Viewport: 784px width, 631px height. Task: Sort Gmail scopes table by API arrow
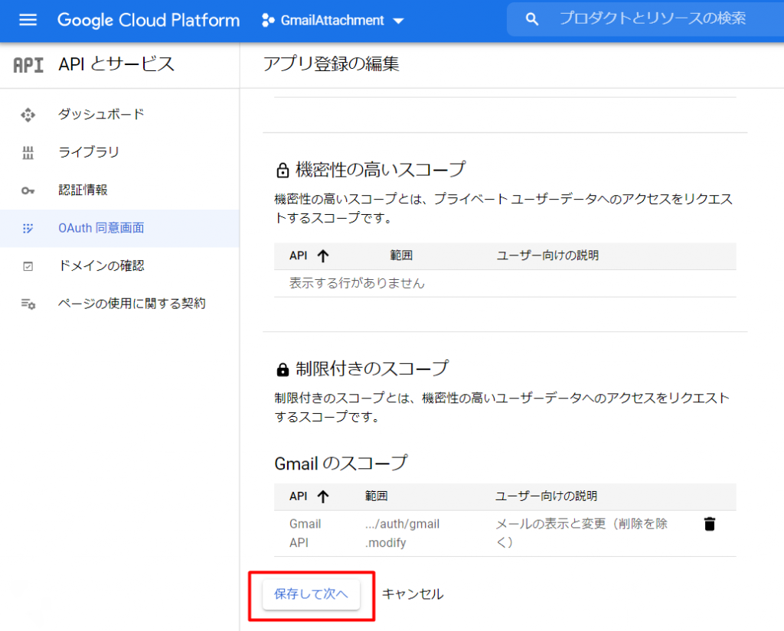[x=323, y=496]
